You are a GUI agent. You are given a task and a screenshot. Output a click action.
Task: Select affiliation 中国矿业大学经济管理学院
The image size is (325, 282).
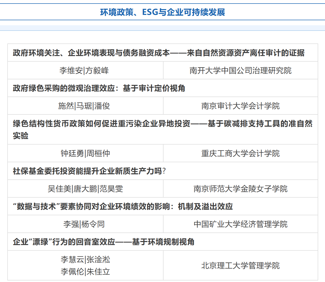(240, 224)
